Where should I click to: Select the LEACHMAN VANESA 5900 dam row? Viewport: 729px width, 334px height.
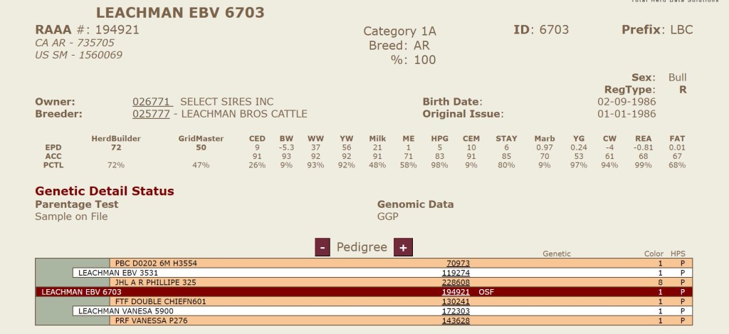[382, 311]
